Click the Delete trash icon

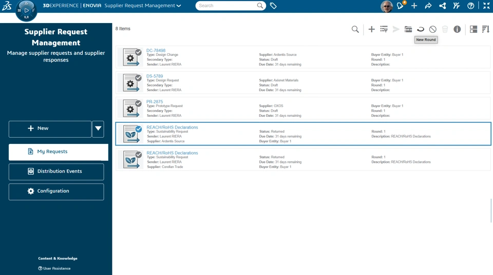(445, 29)
